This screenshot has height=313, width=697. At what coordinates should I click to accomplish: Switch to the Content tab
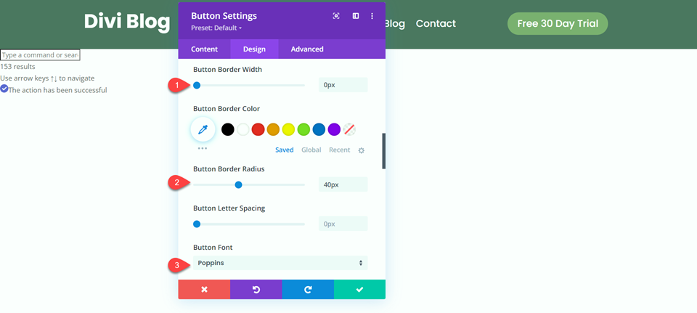[x=205, y=49]
